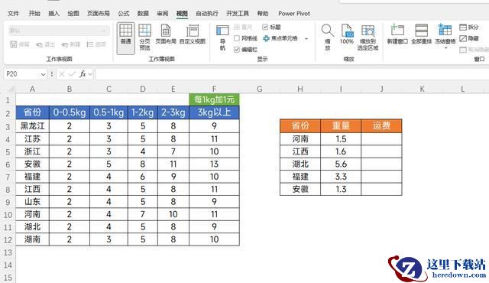Viewport: 489px width, 283px height.
Task: Click the 页面布局 view button in 工作簿视图
Action: [166, 34]
